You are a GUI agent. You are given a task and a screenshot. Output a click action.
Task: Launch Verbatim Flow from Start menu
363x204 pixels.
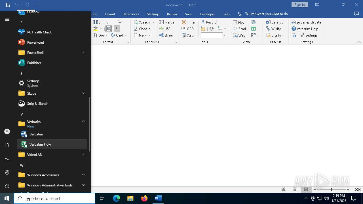52,144
